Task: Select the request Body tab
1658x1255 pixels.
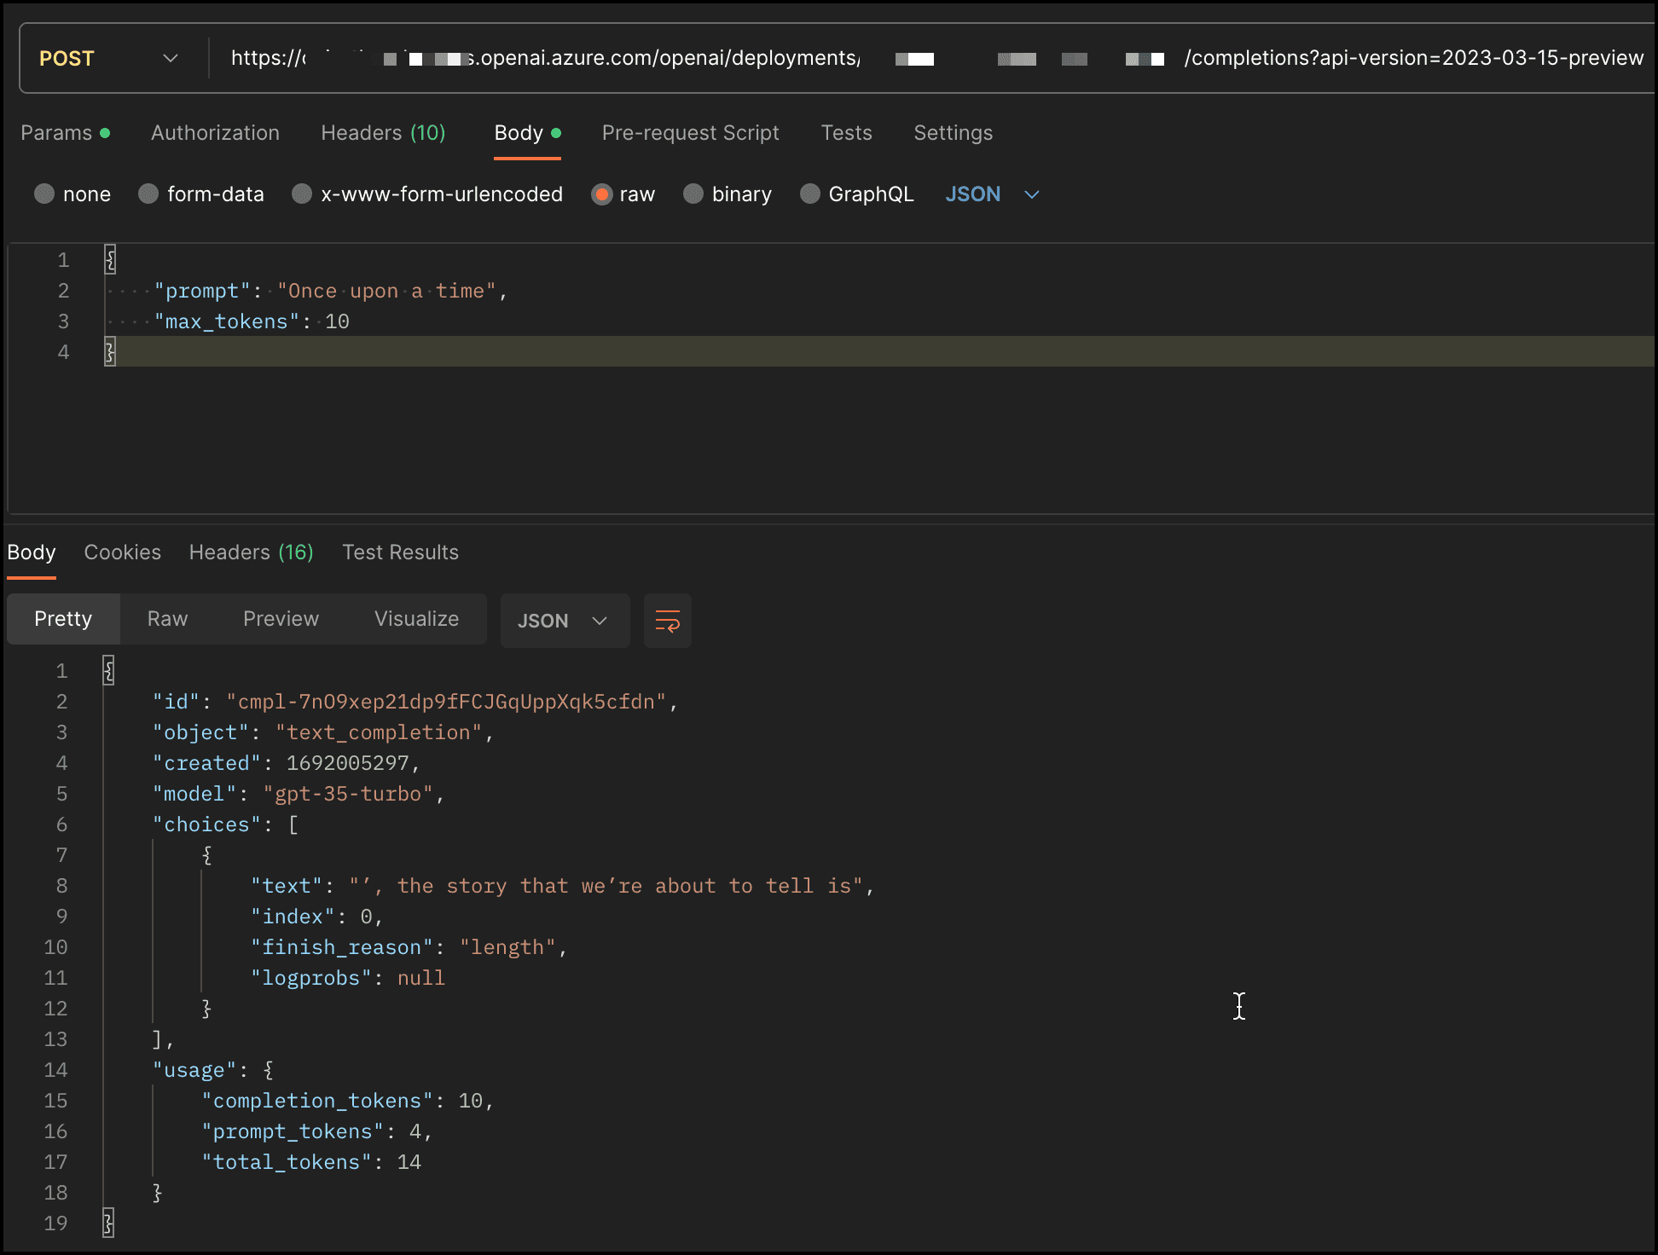Action: (527, 133)
